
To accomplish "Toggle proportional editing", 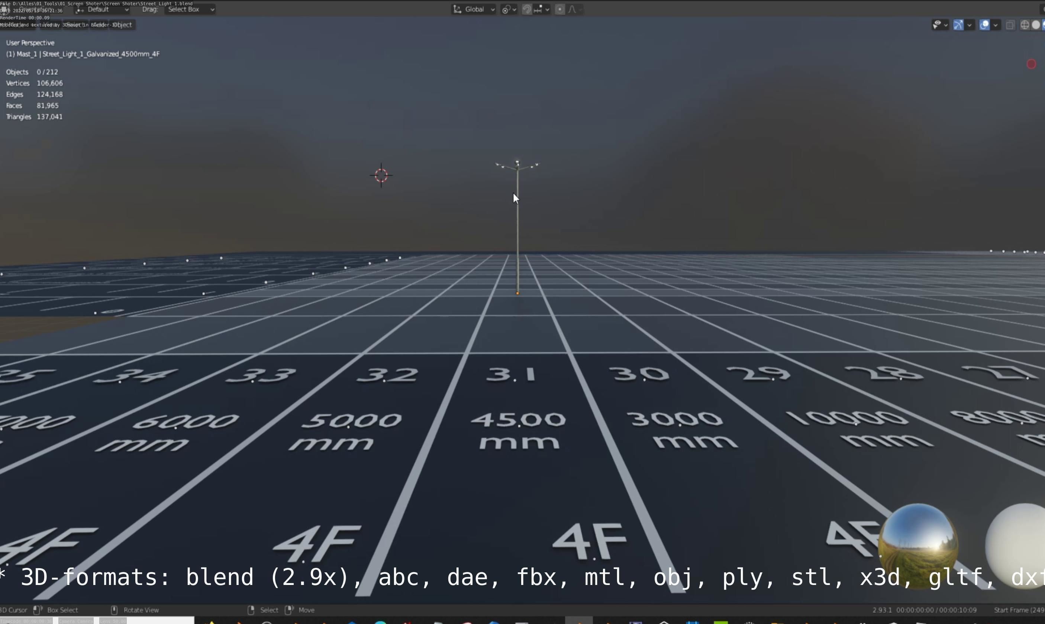I will coord(560,9).
